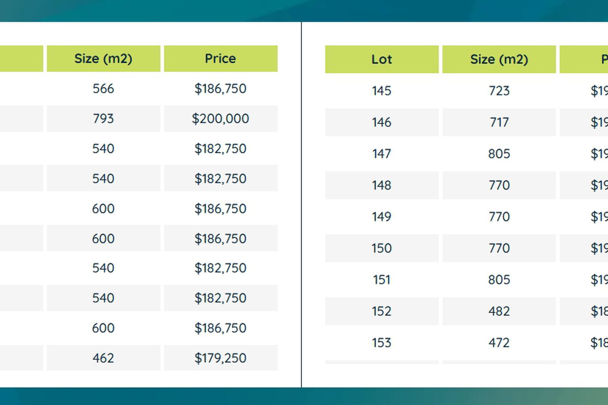Click the $200,000 price cell
Screen dimensions: 608x405
[x=221, y=119]
